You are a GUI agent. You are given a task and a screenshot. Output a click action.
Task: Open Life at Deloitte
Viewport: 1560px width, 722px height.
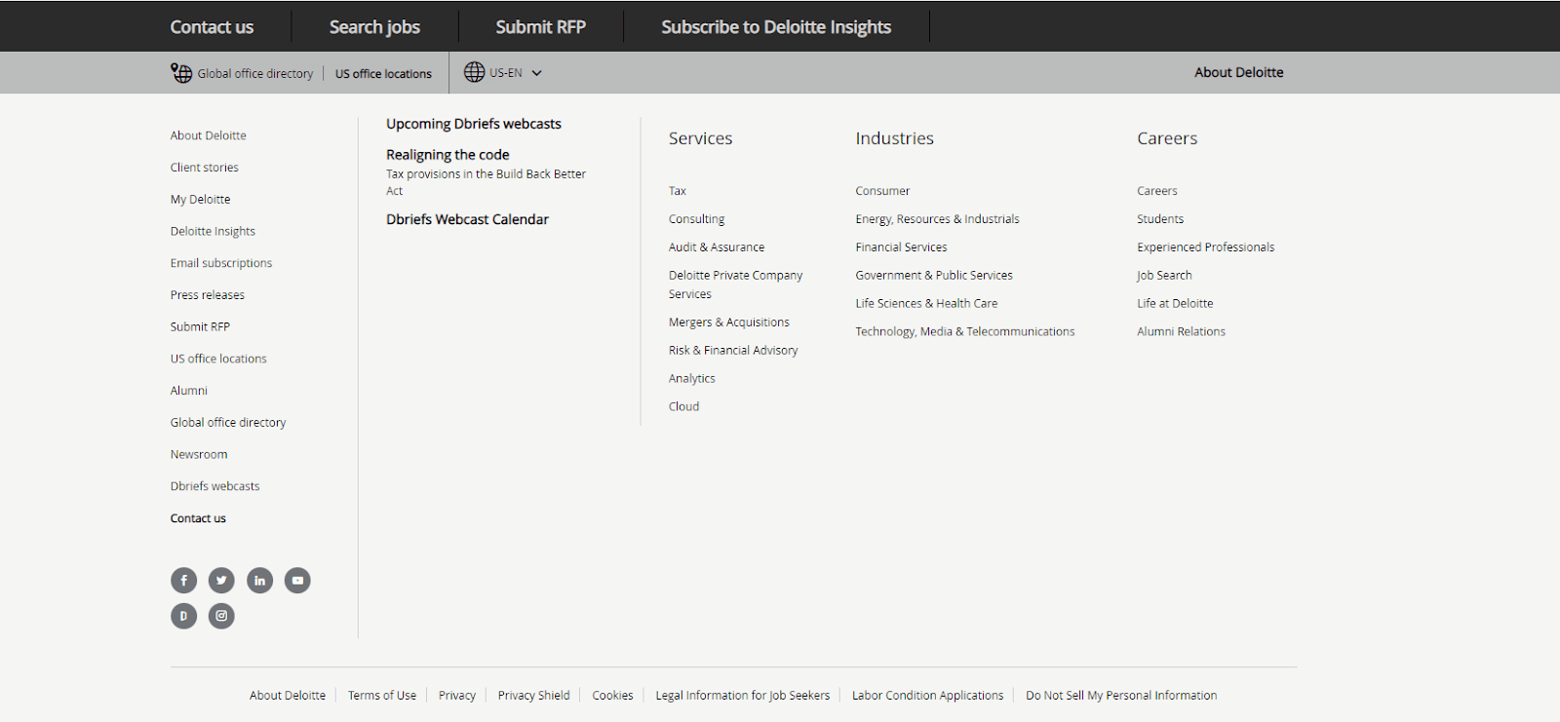coord(1175,304)
